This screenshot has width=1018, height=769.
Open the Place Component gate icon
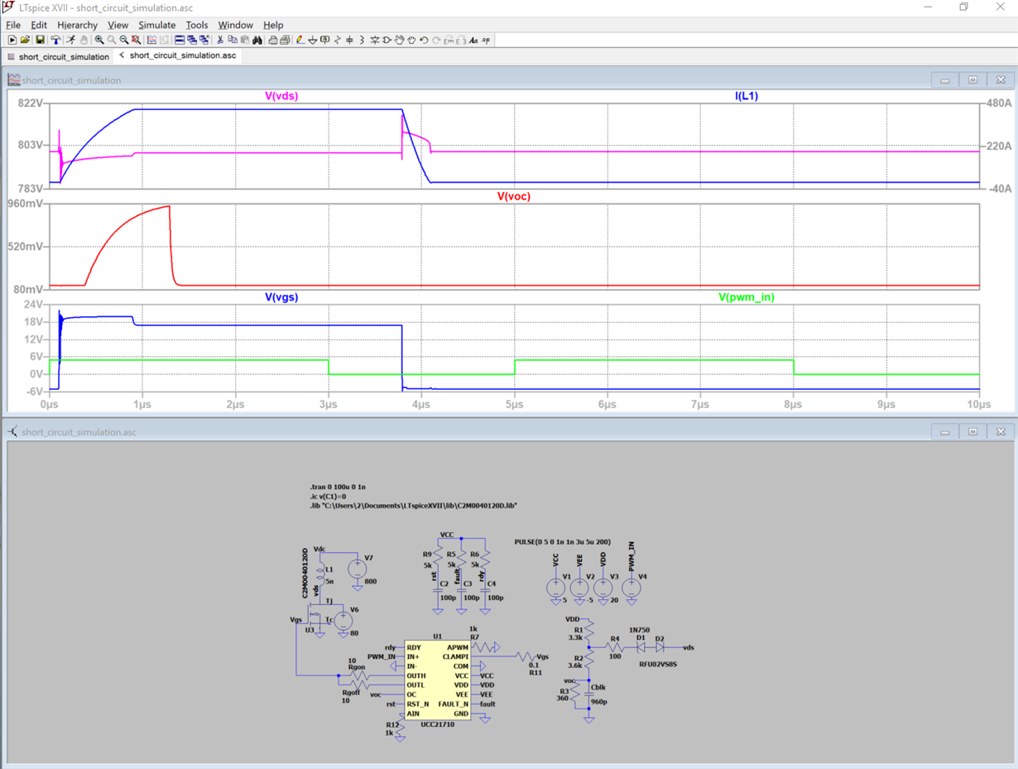point(387,40)
